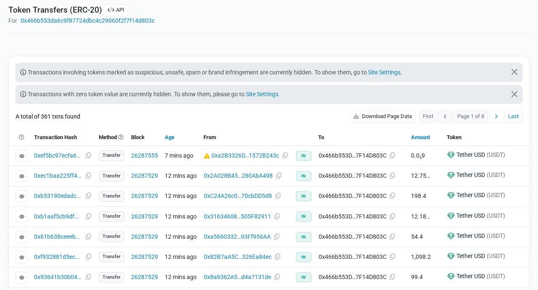
Task: Jump to Last page
Action: click(513, 116)
